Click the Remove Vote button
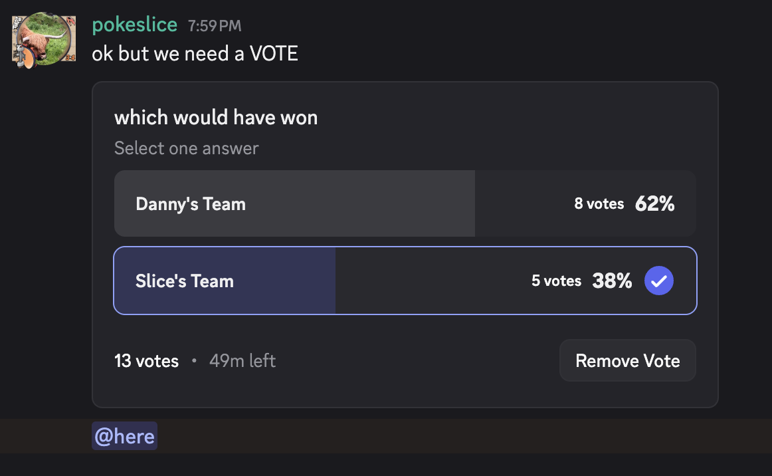 627,361
